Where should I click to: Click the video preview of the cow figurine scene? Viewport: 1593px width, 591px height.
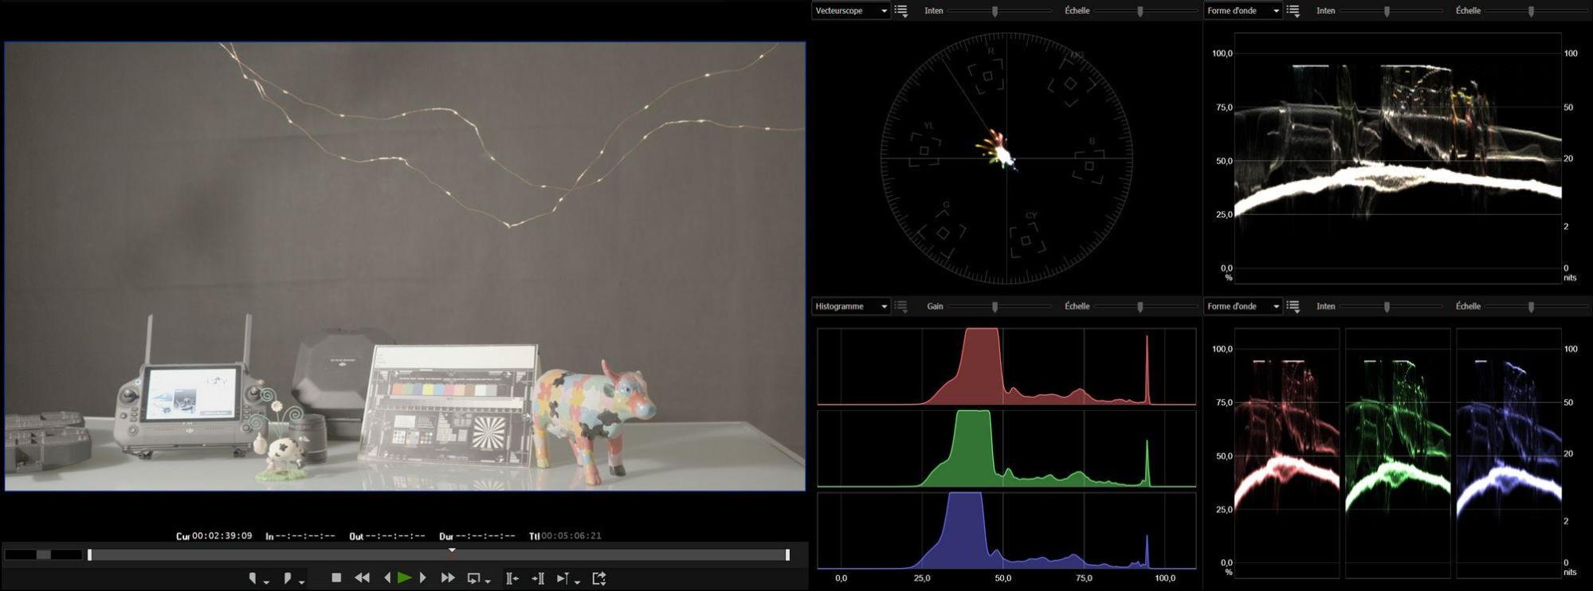coord(405,266)
